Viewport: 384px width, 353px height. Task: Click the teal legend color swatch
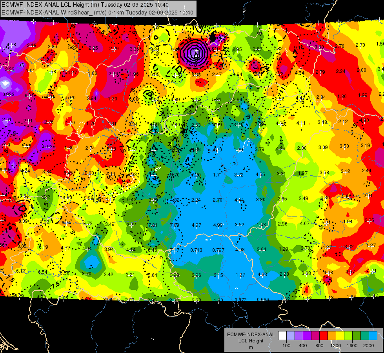tap(364, 336)
